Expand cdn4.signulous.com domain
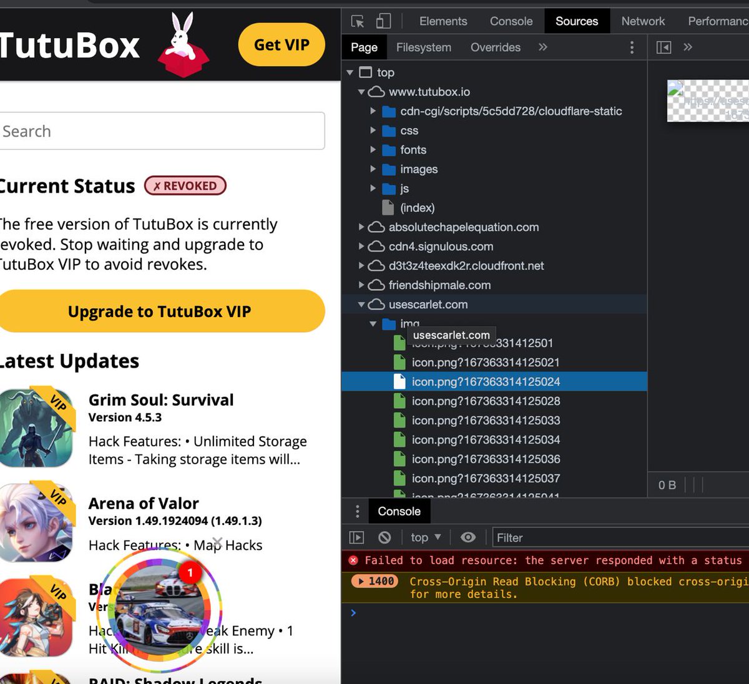 click(x=361, y=247)
